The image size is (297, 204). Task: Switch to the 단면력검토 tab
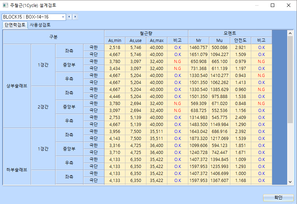click(x=15, y=25)
